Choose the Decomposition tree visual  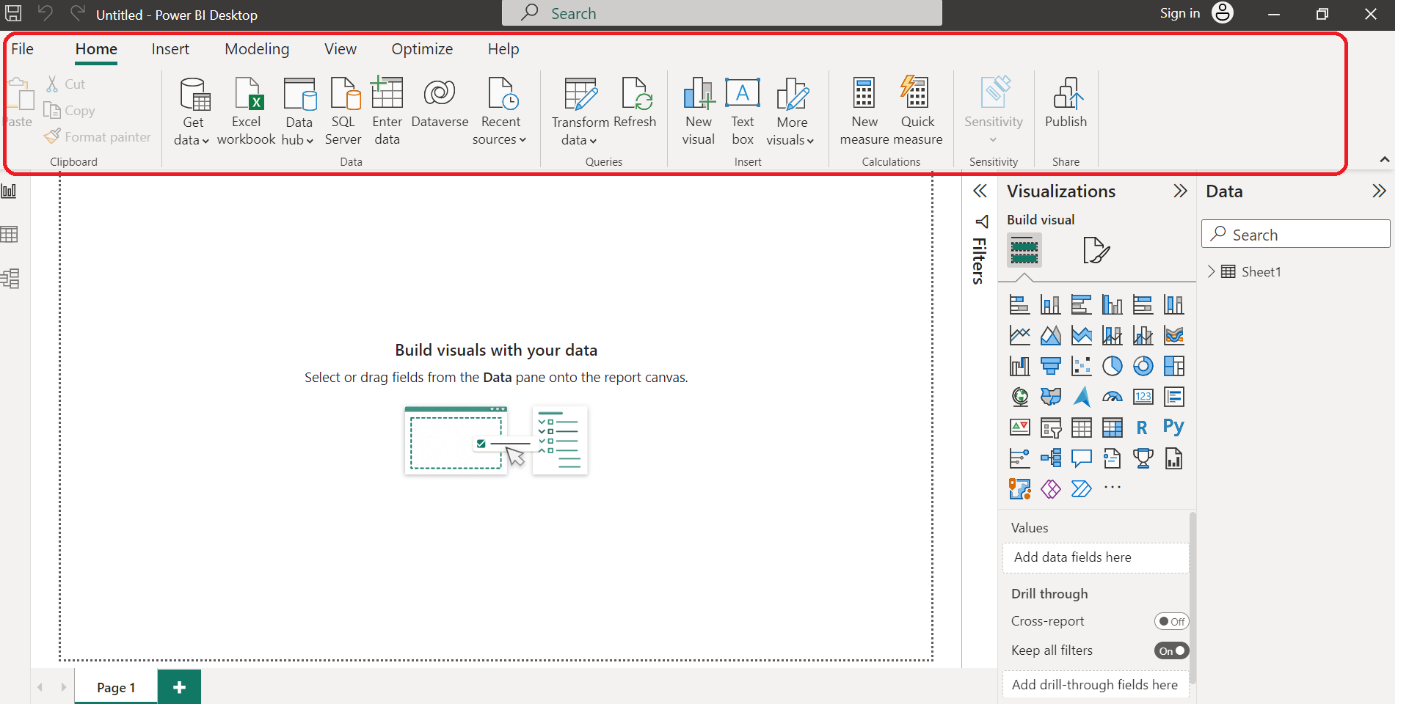coord(1050,458)
